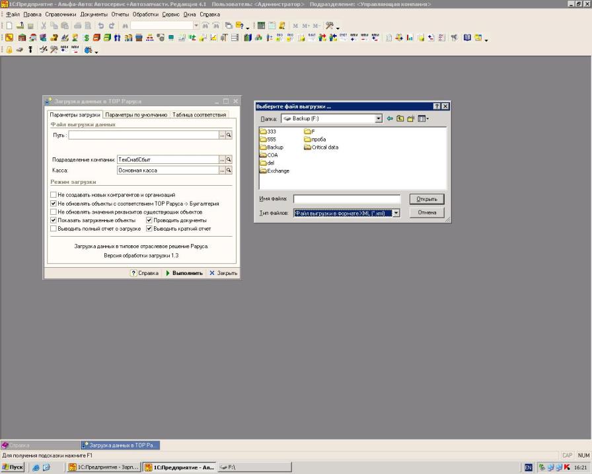Image resolution: width=592 pixels, height=474 pixels.
Task: Enable 'Не создавать новых контрагентов и организаций' checkbox
Action: (x=54, y=195)
